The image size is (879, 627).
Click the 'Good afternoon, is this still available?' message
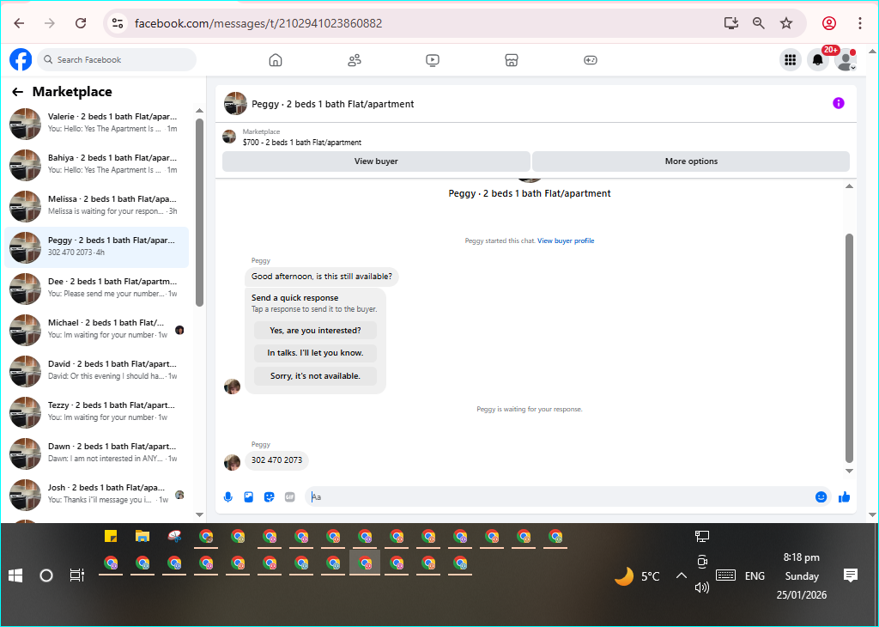pyautogui.click(x=322, y=277)
